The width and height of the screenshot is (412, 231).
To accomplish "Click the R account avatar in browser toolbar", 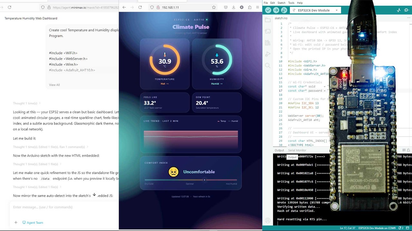I will pos(242,7).
